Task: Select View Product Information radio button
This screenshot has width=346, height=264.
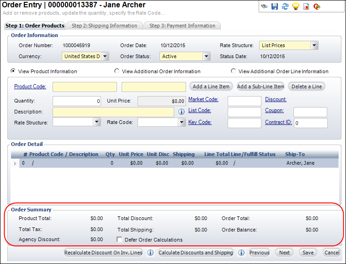Action: tap(13, 71)
